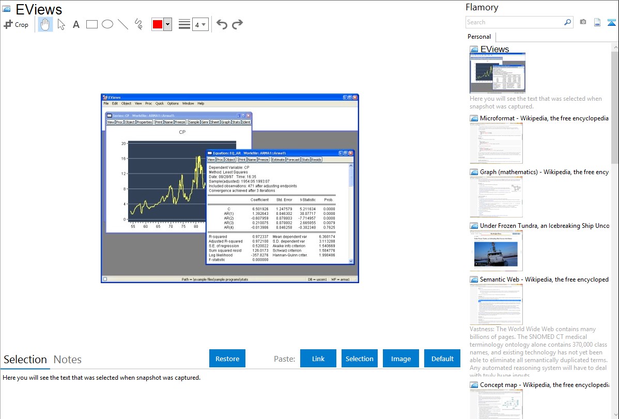Activate the hand pan tool
Image resolution: width=619 pixels, height=419 pixels.
click(45, 24)
